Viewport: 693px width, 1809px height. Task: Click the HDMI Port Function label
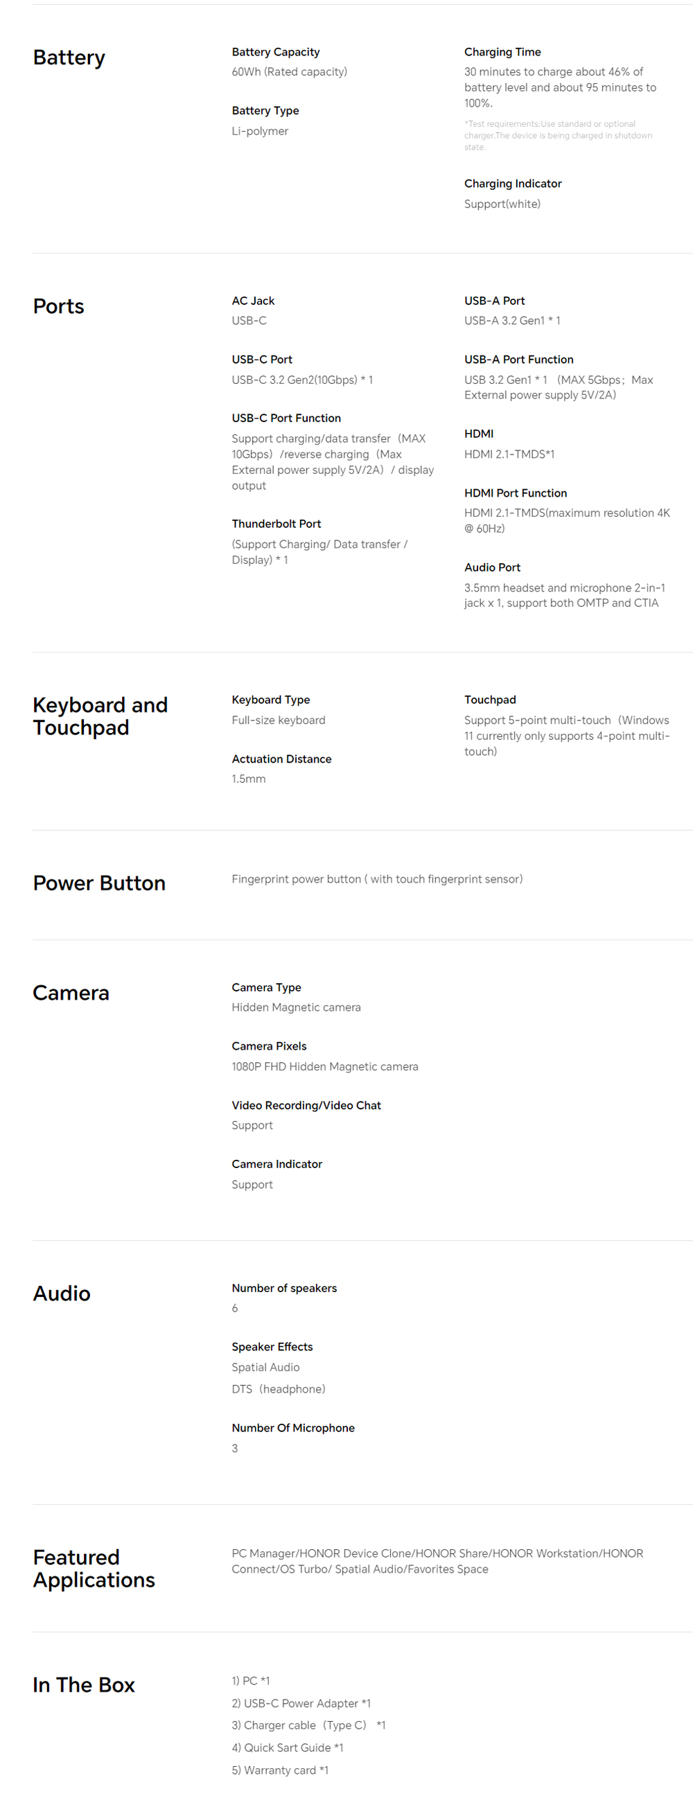click(516, 493)
